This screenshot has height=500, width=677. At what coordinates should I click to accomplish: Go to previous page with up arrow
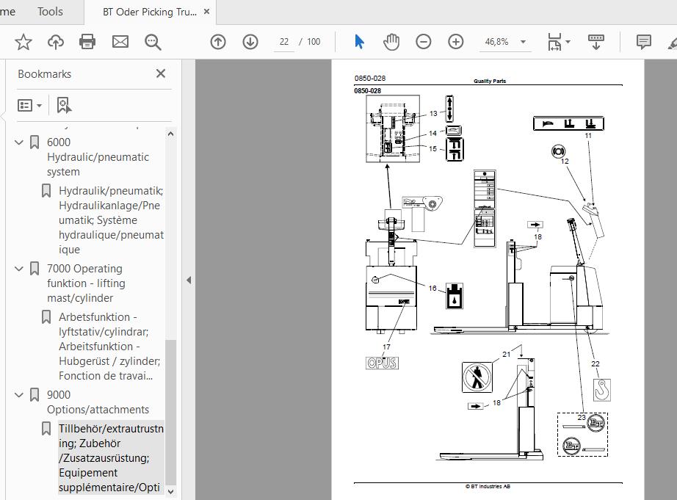coord(218,42)
